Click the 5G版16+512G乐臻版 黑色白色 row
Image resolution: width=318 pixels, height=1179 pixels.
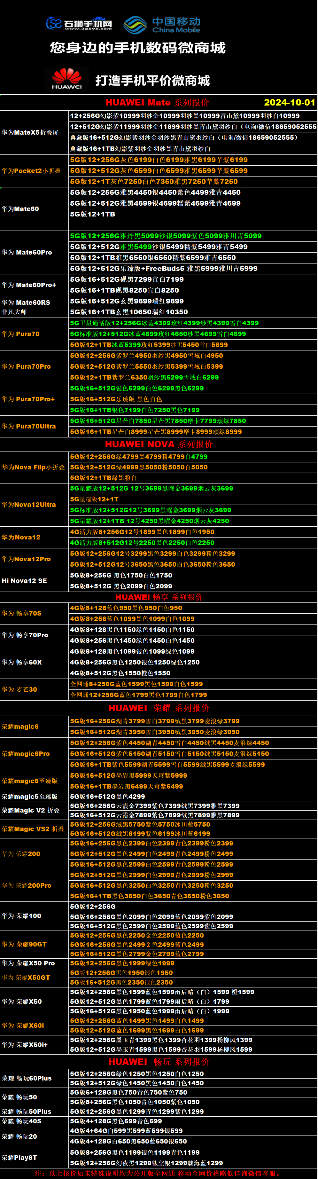[x=193, y=399]
